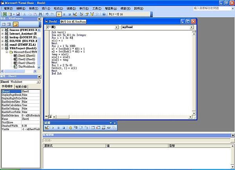
Task: Select the Visible property row
Action: pyautogui.click(x=21, y=129)
